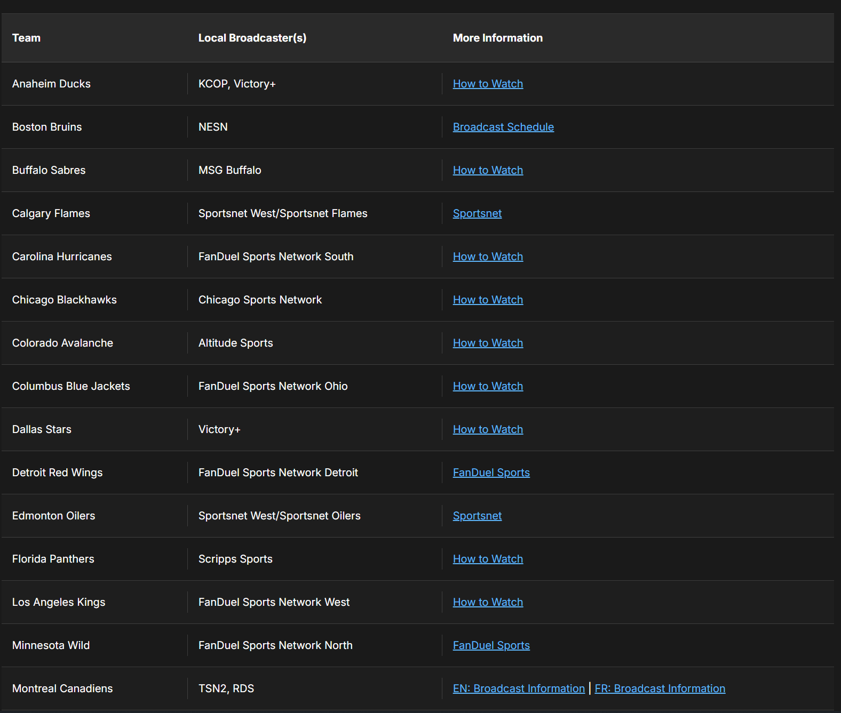Select the Minnesota Wild team cell

point(94,645)
